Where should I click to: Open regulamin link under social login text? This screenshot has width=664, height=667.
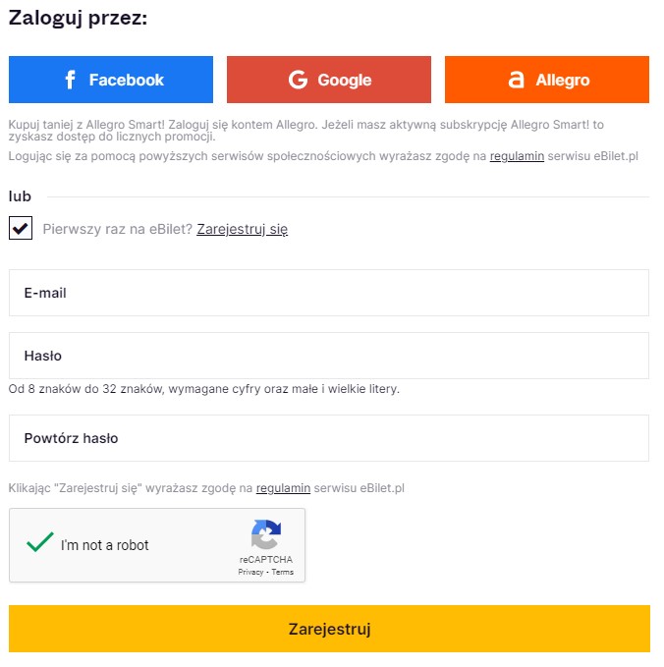(517, 156)
